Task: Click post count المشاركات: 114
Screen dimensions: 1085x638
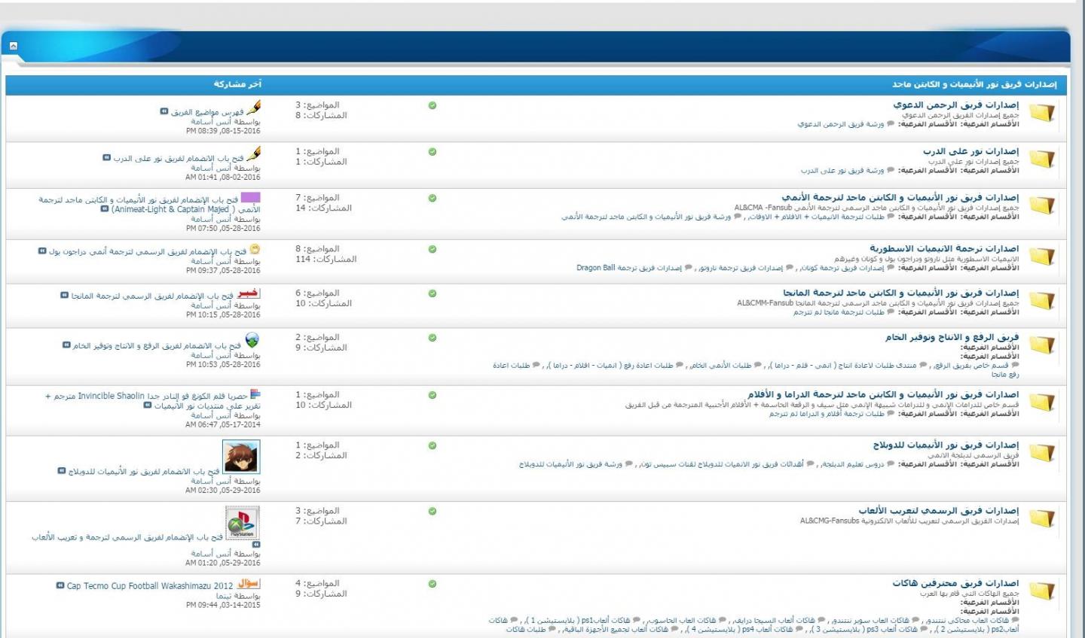Action: tap(326, 260)
